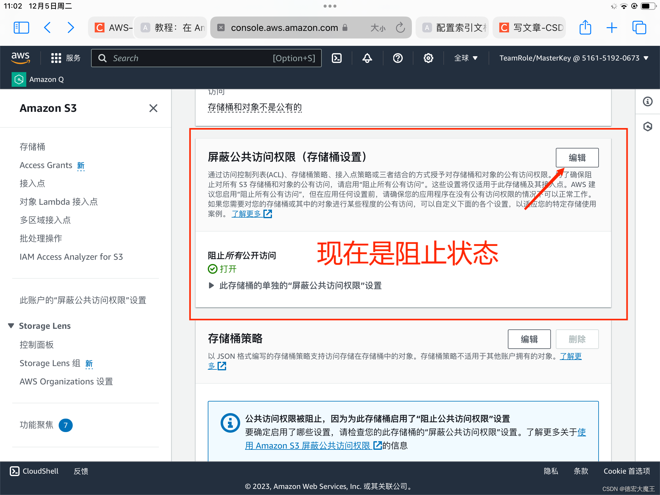The width and height of the screenshot is (660, 495).
Task: Open the battery status icon
Action: point(648,6)
